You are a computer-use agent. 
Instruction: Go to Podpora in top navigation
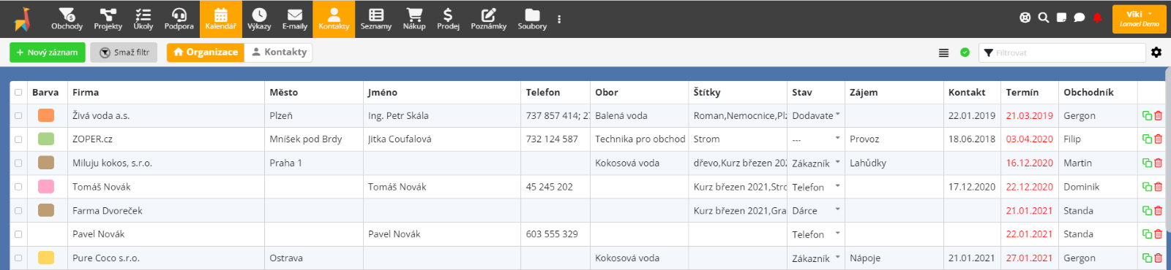(179, 19)
